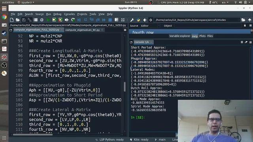
Task: Open the Projects menu
Action: (x=82, y=14)
